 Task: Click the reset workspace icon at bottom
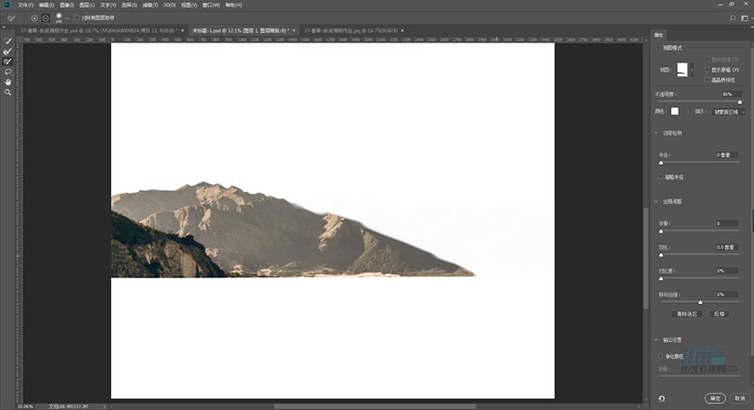coord(661,399)
